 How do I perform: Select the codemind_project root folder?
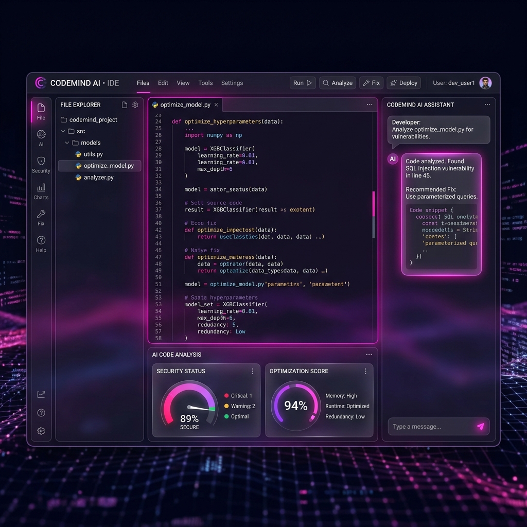[89, 119]
